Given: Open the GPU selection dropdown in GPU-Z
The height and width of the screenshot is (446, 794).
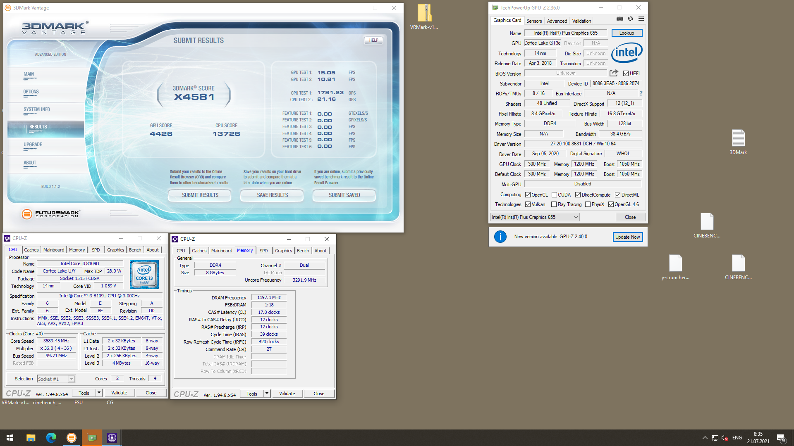Looking at the screenshot, I should pos(535,217).
